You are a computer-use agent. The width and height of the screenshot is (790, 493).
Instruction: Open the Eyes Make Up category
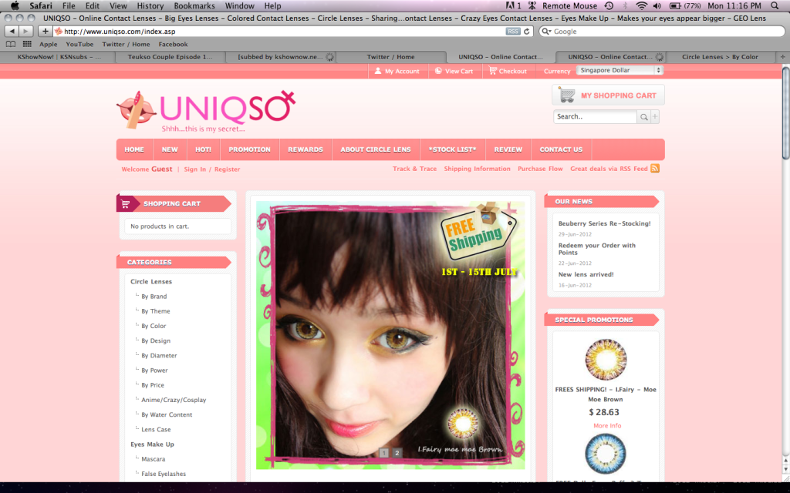pos(152,444)
